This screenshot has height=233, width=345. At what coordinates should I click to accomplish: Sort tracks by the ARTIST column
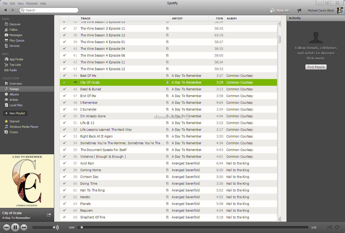click(178, 18)
